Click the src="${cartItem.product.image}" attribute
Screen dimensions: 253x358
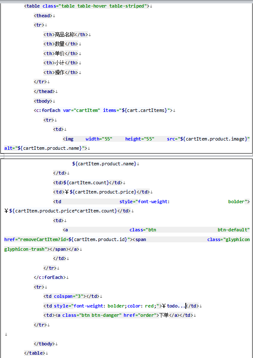[208, 139]
